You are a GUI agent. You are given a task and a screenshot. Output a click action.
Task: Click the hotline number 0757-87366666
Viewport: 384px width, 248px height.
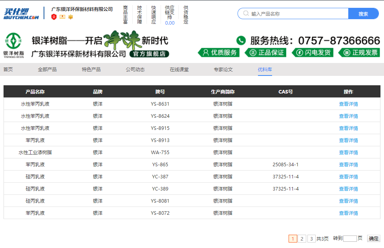click(x=339, y=41)
